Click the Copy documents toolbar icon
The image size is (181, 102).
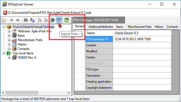pyautogui.click(x=32, y=20)
